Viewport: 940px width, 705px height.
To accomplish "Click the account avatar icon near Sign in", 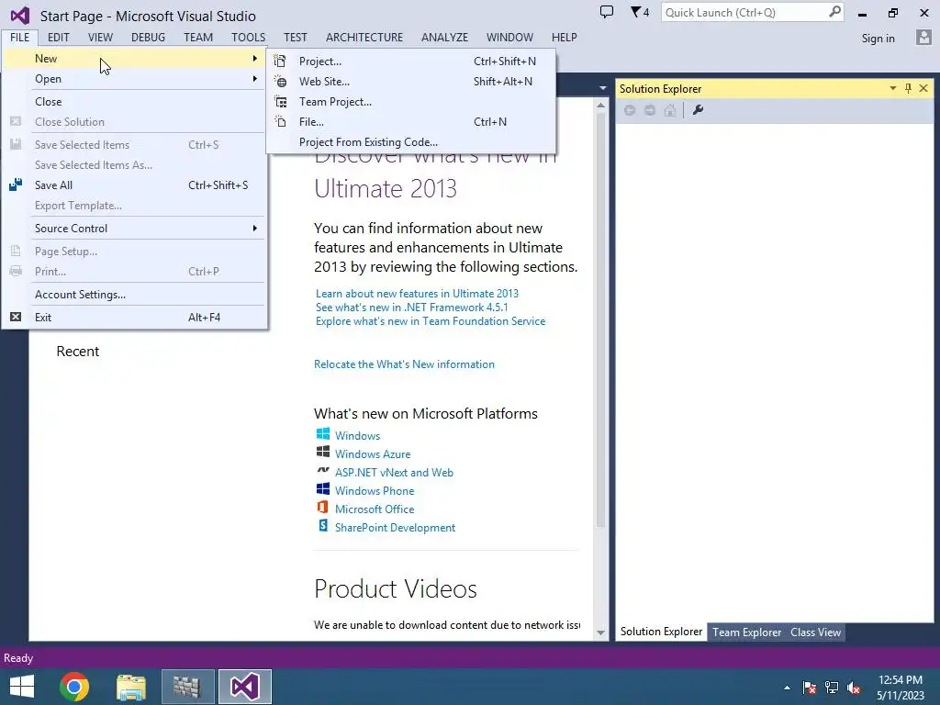I will (923, 37).
